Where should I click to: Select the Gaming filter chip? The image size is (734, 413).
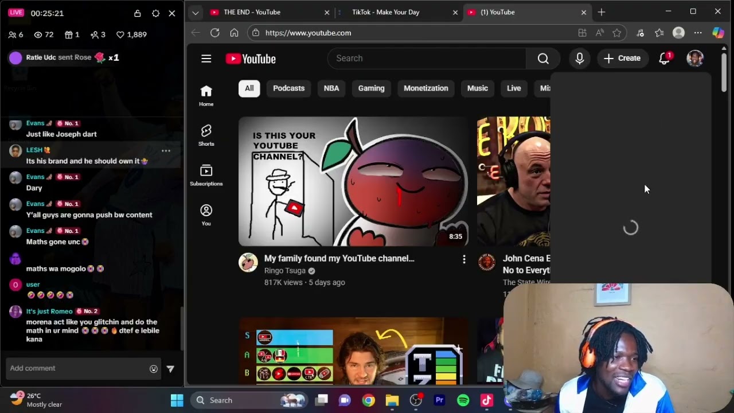[371, 88]
